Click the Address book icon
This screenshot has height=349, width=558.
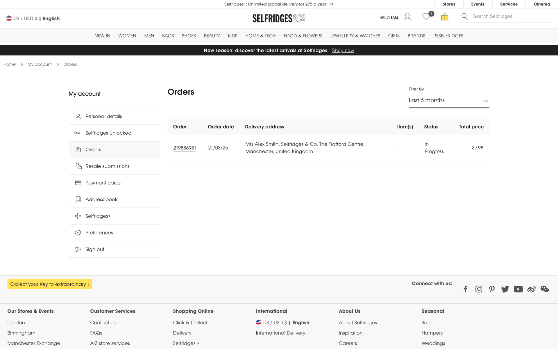(78, 199)
